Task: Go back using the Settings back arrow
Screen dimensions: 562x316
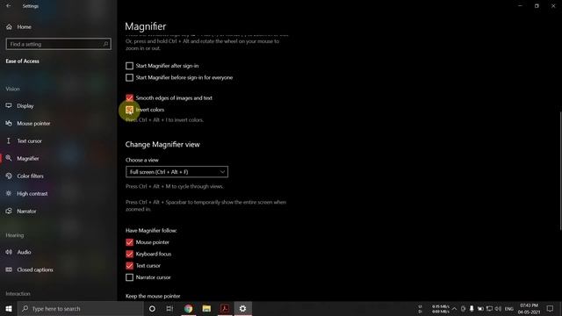Action: (8, 6)
